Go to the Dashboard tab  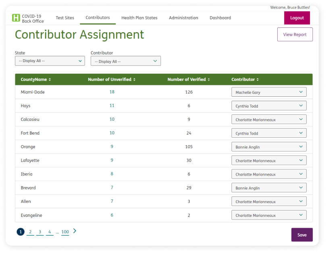[220, 18]
